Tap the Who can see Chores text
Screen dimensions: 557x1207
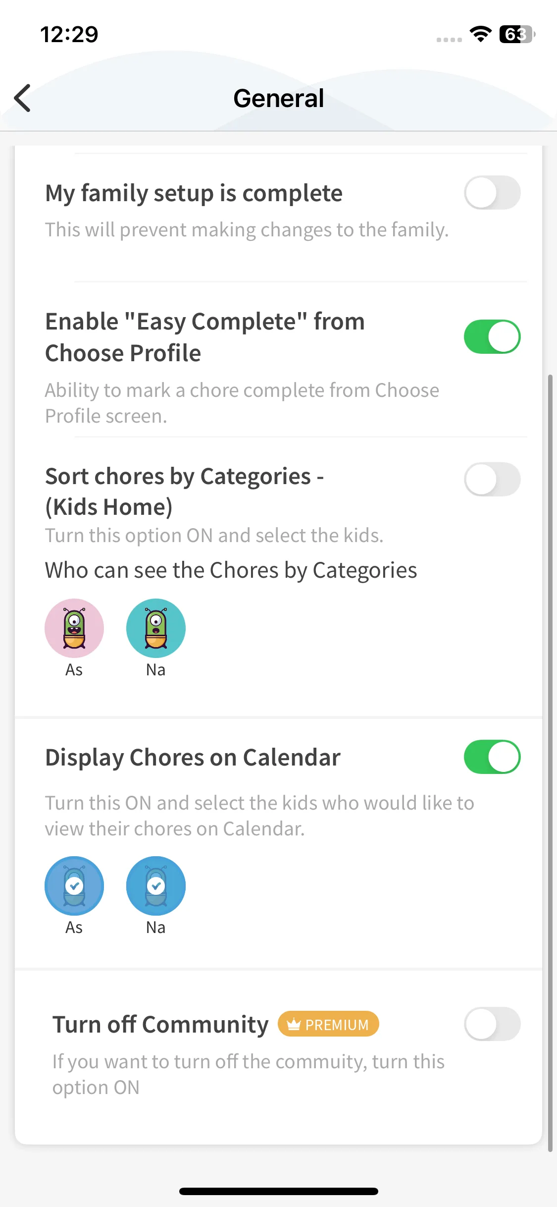pyautogui.click(x=231, y=570)
